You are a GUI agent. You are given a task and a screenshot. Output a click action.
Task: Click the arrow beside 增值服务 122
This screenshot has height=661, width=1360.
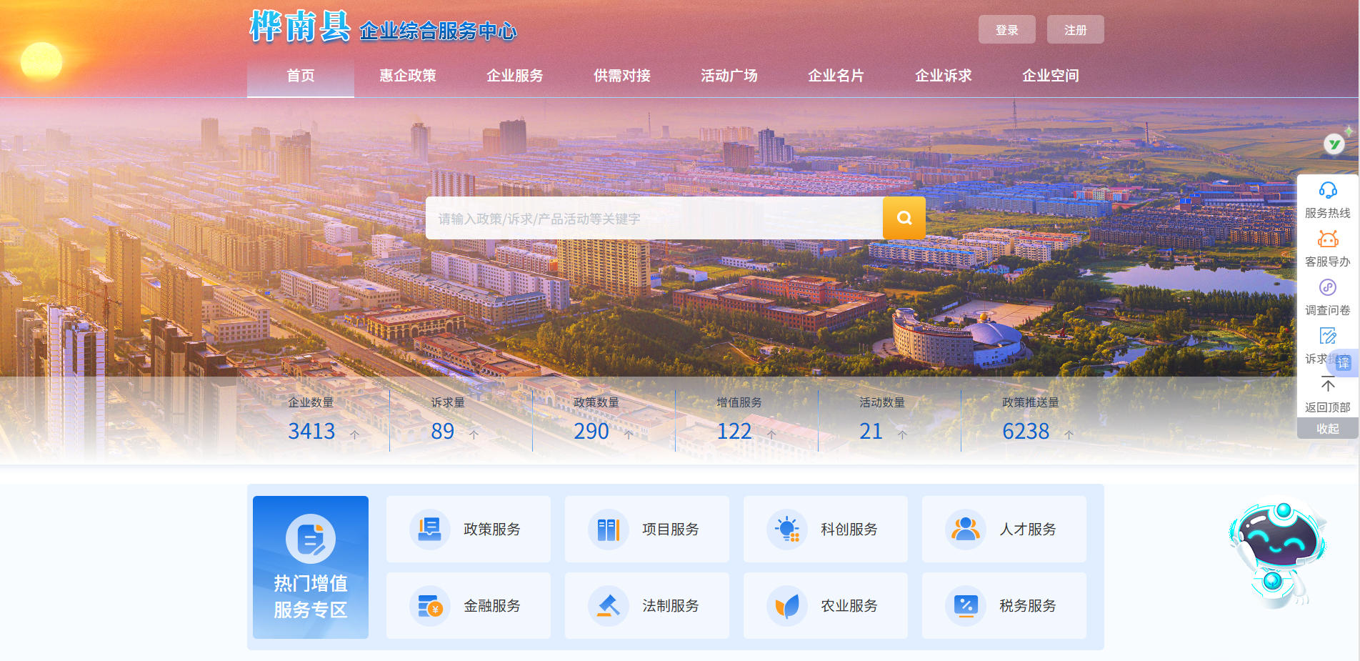771,434
